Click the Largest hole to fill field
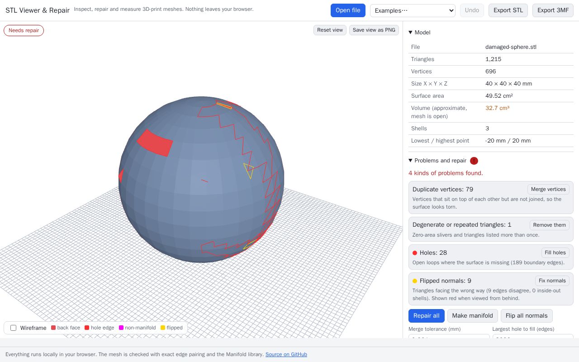Image resolution: width=579 pixels, height=362 pixels. click(533, 336)
